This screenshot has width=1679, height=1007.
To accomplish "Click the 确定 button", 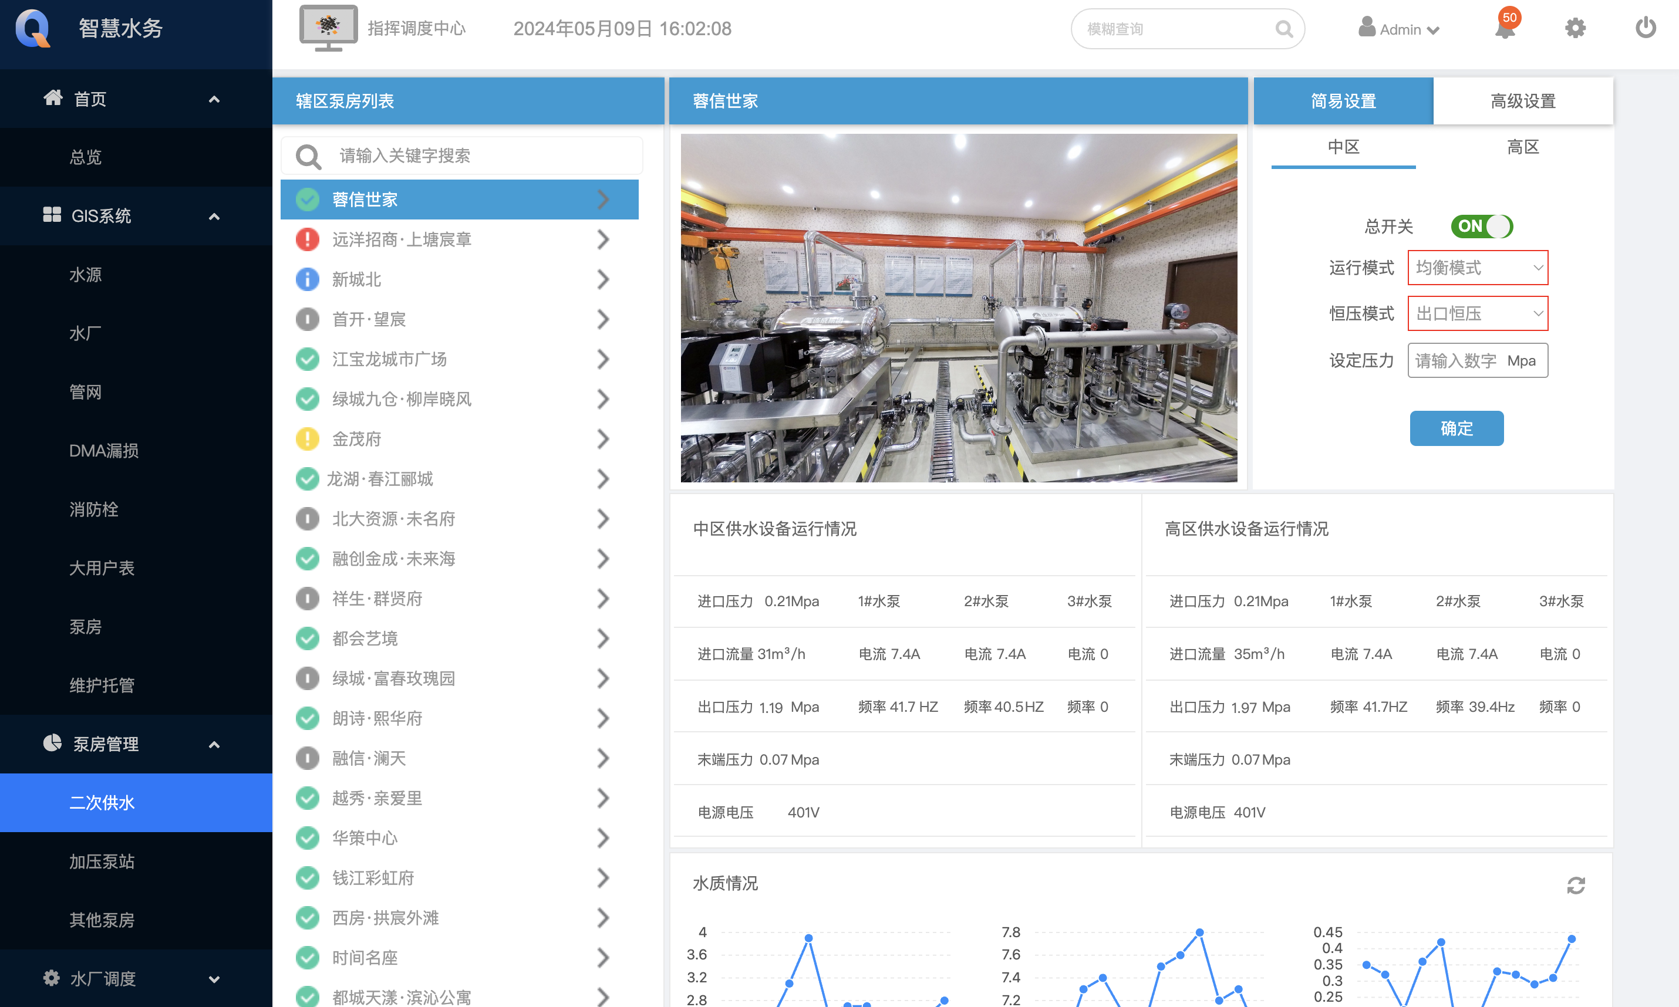I will [1456, 428].
